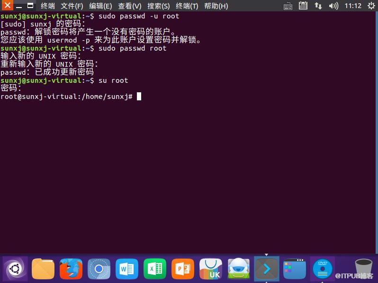Open the calendar icon in top panel
Viewport: 378px width, 283px height.
click(x=303, y=6)
